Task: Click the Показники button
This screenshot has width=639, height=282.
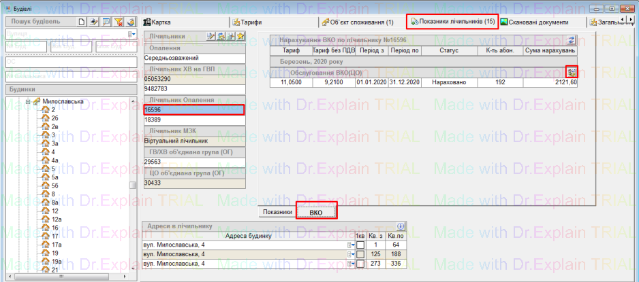Action: 277,212
